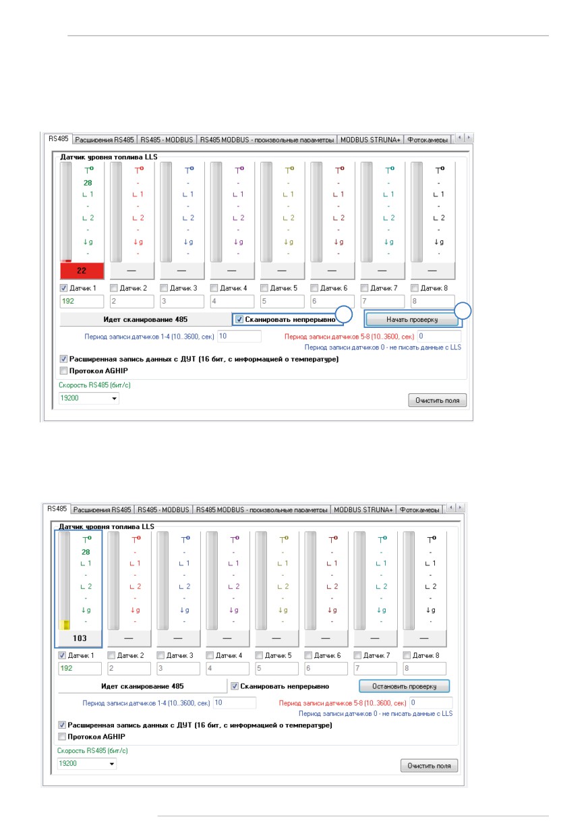Click Остановить проверку button
The width and height of the screenshot is (588, 836).
(x=404, y=686)
